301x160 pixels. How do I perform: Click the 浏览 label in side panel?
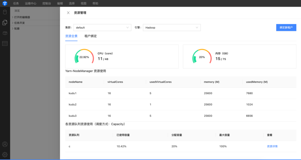(x=17, y=11)
